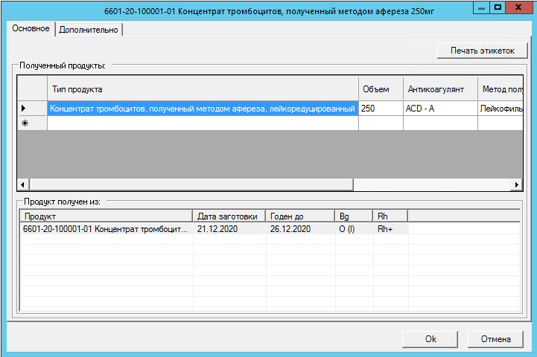The height and width of the screenshot is (357, 537).
Task: Click the Объем cell containing 250
Action: click(x=380, y=109)
